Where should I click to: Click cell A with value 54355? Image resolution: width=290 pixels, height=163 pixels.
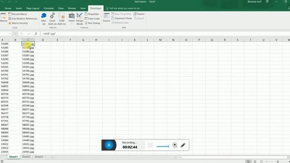click(5, 67)
